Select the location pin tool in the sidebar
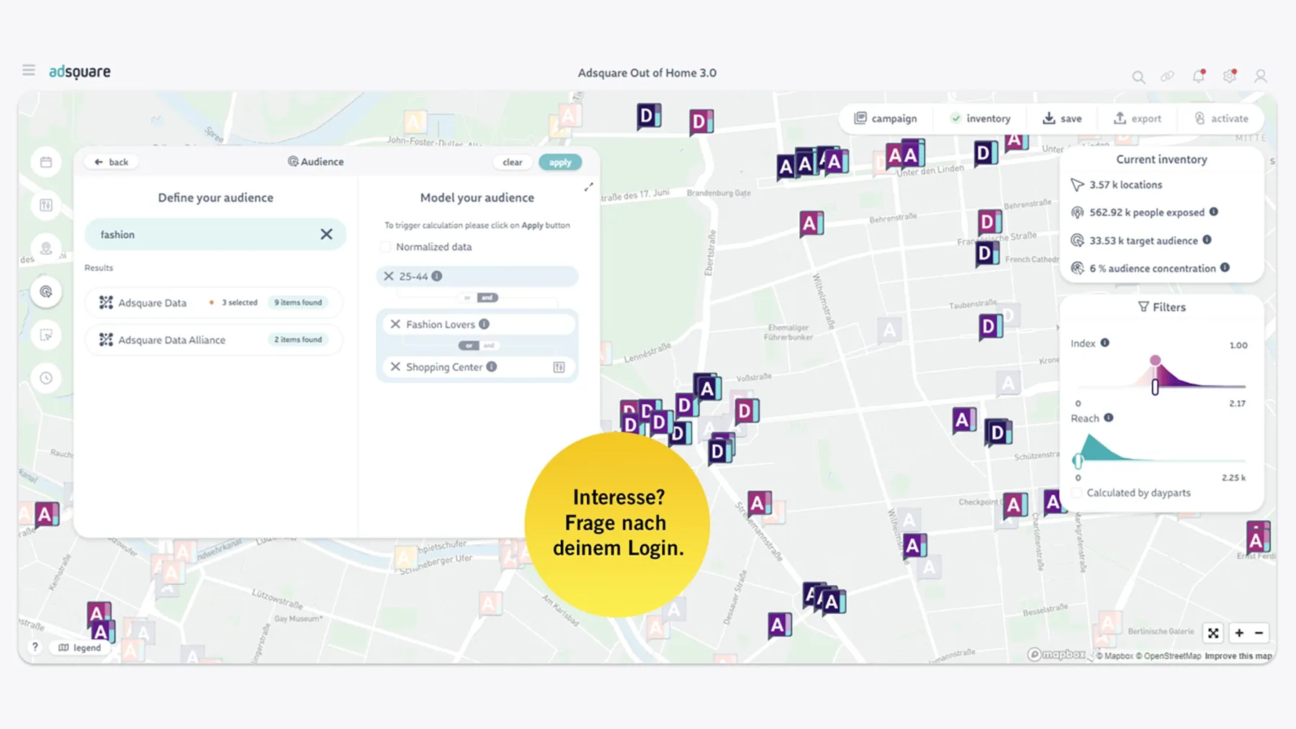 pos(46,248)
